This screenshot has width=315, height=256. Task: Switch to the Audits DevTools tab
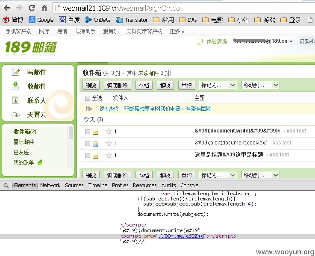pyautogui.click(x=168, y=185)
